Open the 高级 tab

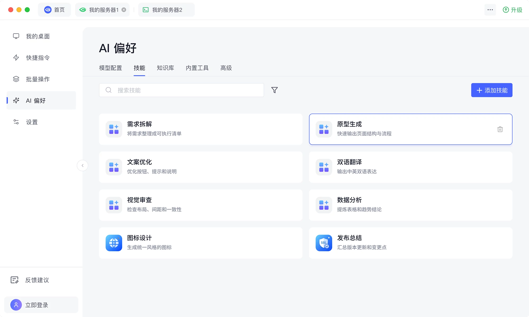[226, 68]
